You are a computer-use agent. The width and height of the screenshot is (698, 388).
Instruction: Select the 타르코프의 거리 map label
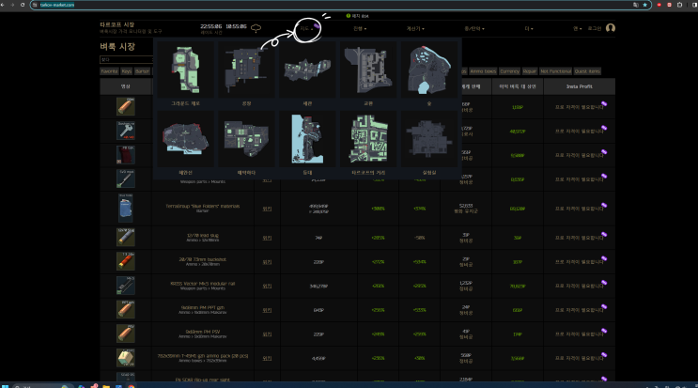coord(368,173)
